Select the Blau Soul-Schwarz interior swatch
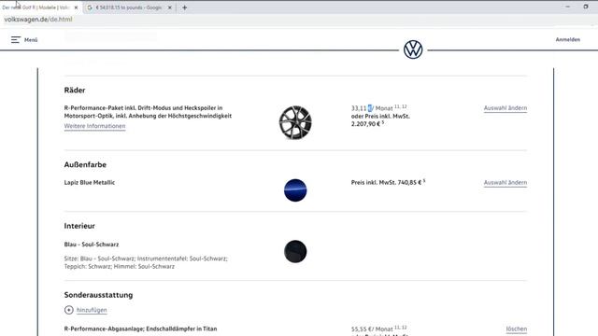The height and width of the screenshot is (336, 598). (295, 251)
